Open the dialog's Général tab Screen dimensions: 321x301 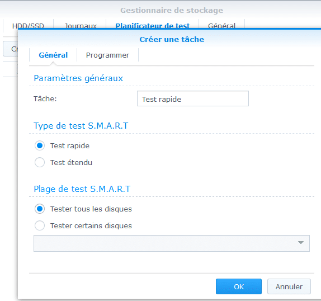53,55
